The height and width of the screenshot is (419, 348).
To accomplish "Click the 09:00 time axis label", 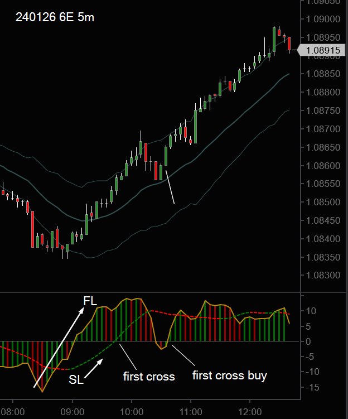I will (x=72, y=412).
